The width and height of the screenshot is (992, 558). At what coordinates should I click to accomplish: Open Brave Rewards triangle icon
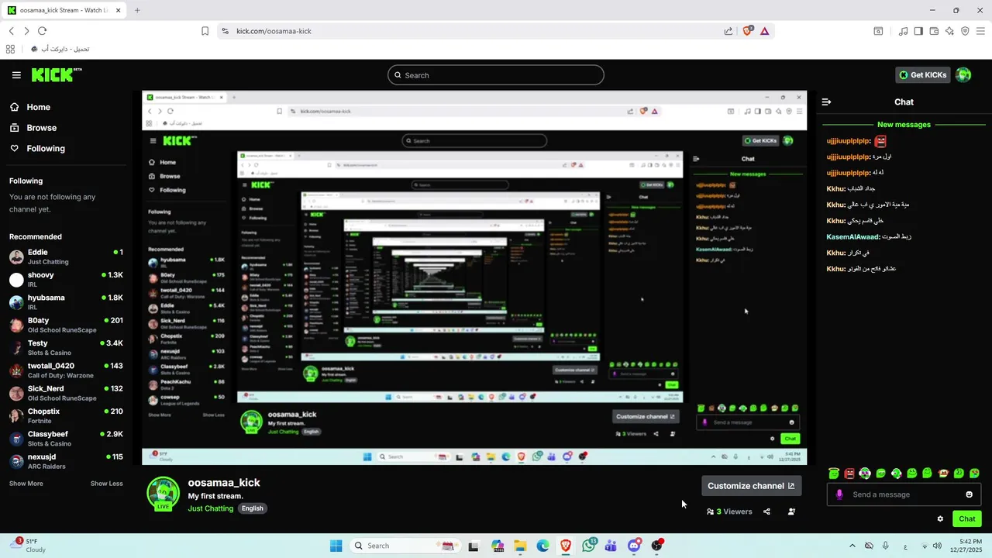pyautogui.click(x=764, y=31)
